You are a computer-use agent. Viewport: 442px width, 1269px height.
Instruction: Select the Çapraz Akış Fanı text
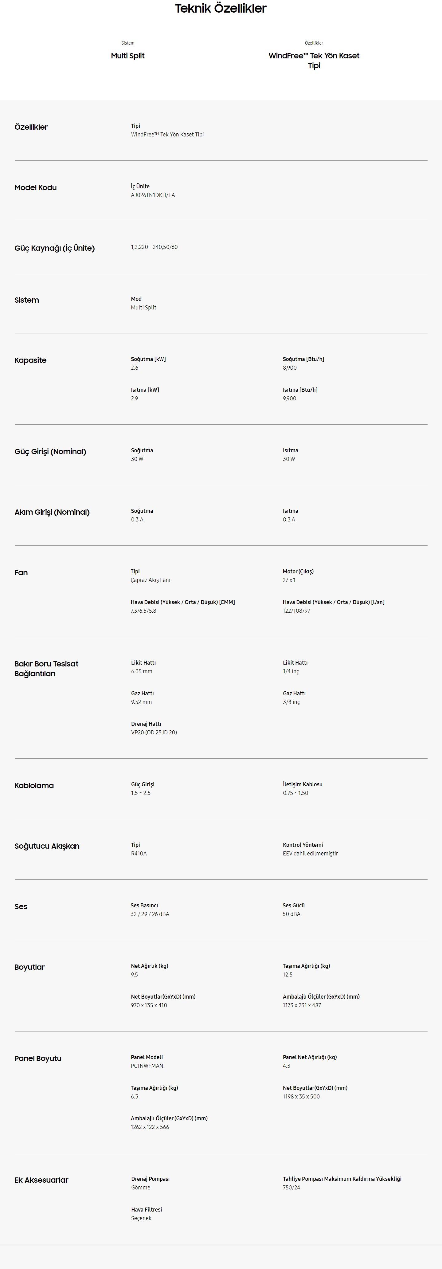coord(151,580)
